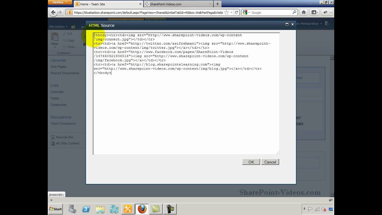The image size is (382, 215).
Task: Click the network signal tray icon
Action: [x=317, y=209]
